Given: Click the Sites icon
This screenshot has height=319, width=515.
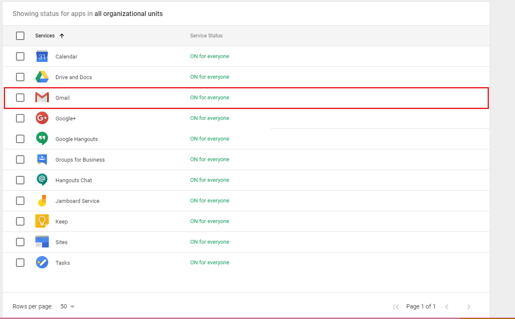Looking at the screenshot, I should (42, 242).
